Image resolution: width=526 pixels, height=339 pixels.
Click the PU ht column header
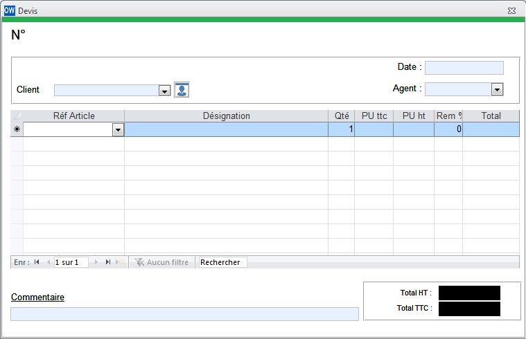coord(414,116)
